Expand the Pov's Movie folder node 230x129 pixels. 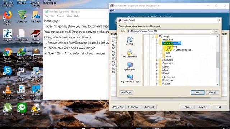point(157,77)
